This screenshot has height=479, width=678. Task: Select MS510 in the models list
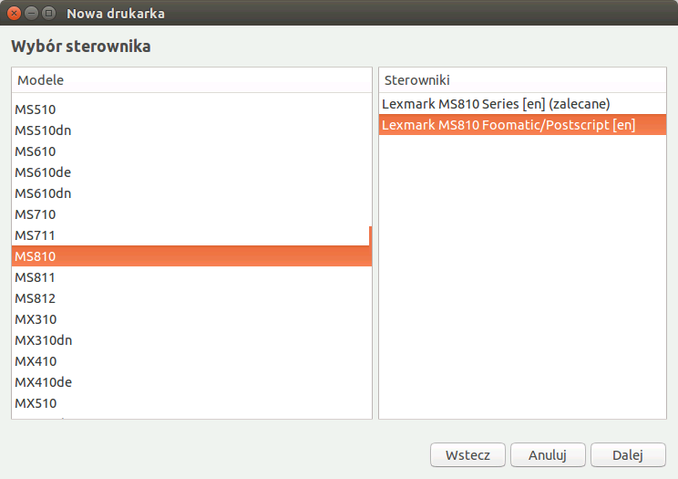click(191, 109)
